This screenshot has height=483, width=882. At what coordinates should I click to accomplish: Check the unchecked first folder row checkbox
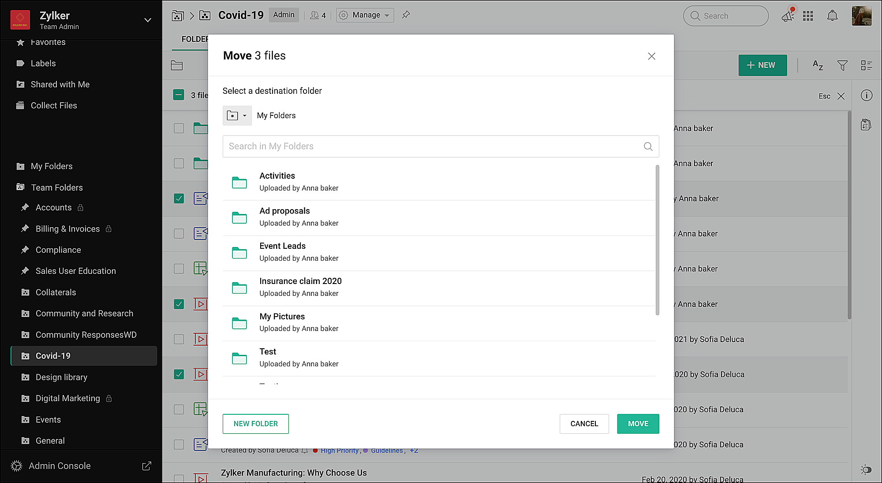pos(179,128)
